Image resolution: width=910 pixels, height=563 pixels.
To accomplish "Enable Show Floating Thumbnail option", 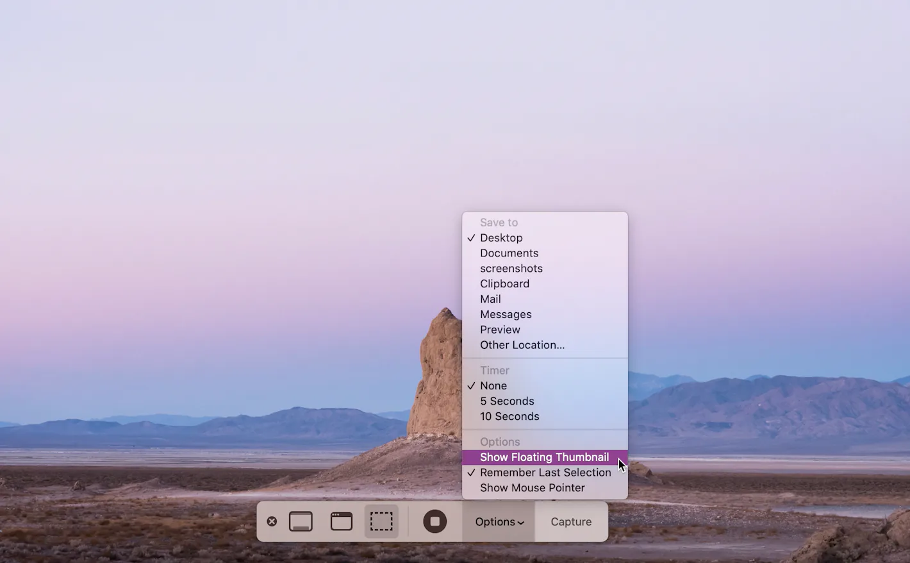I will point(545,457).
